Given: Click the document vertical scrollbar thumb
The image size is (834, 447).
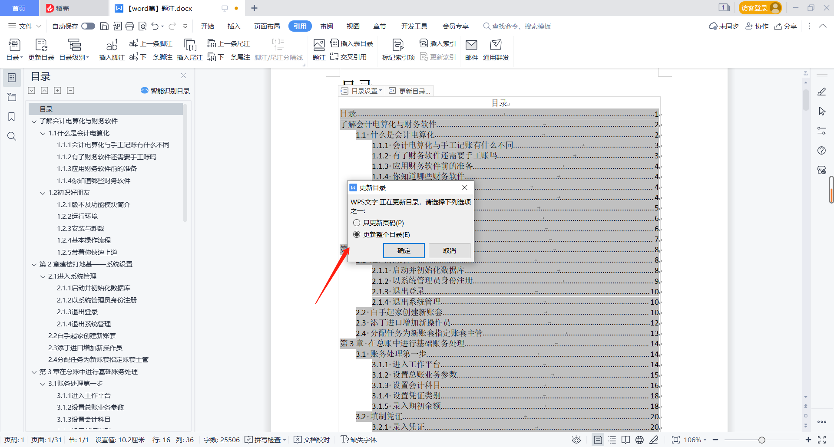Looking at the screenshot, I should 806,100.
